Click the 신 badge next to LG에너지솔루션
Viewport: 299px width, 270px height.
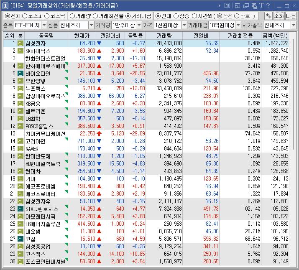pos(20,224)
